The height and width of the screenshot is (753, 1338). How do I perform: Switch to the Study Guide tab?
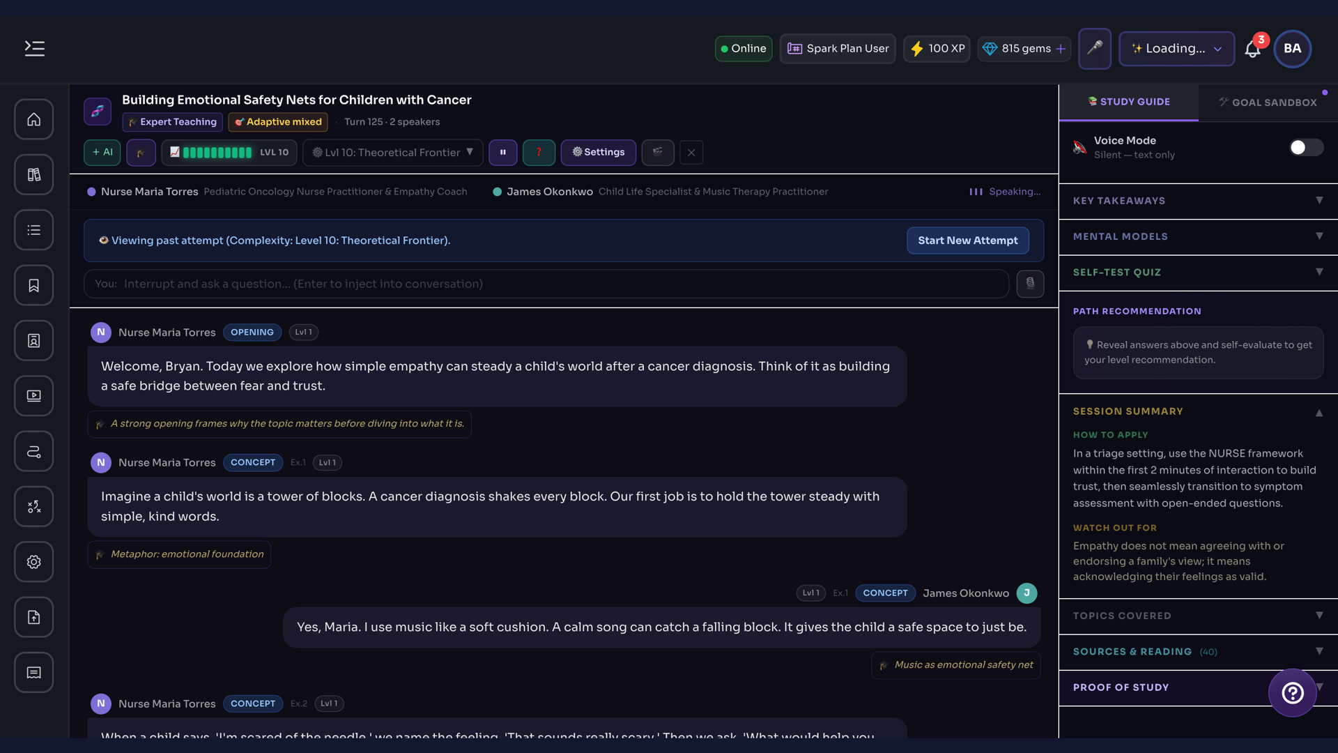click(1129, 102)
